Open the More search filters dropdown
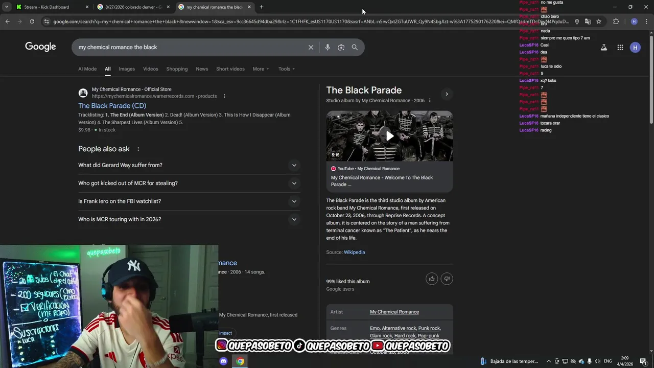 tap(261, 69)
